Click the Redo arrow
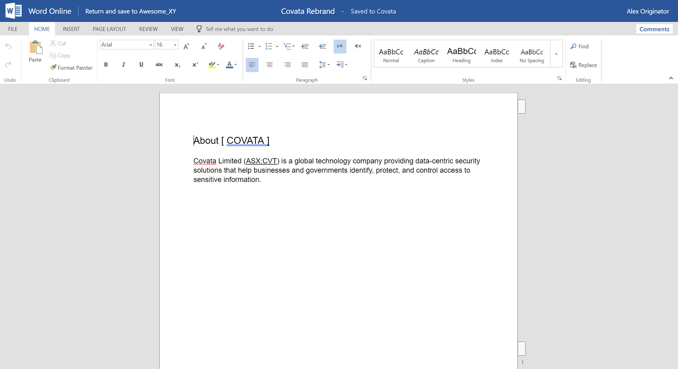 pyautogui.click(x=8, y=64)
